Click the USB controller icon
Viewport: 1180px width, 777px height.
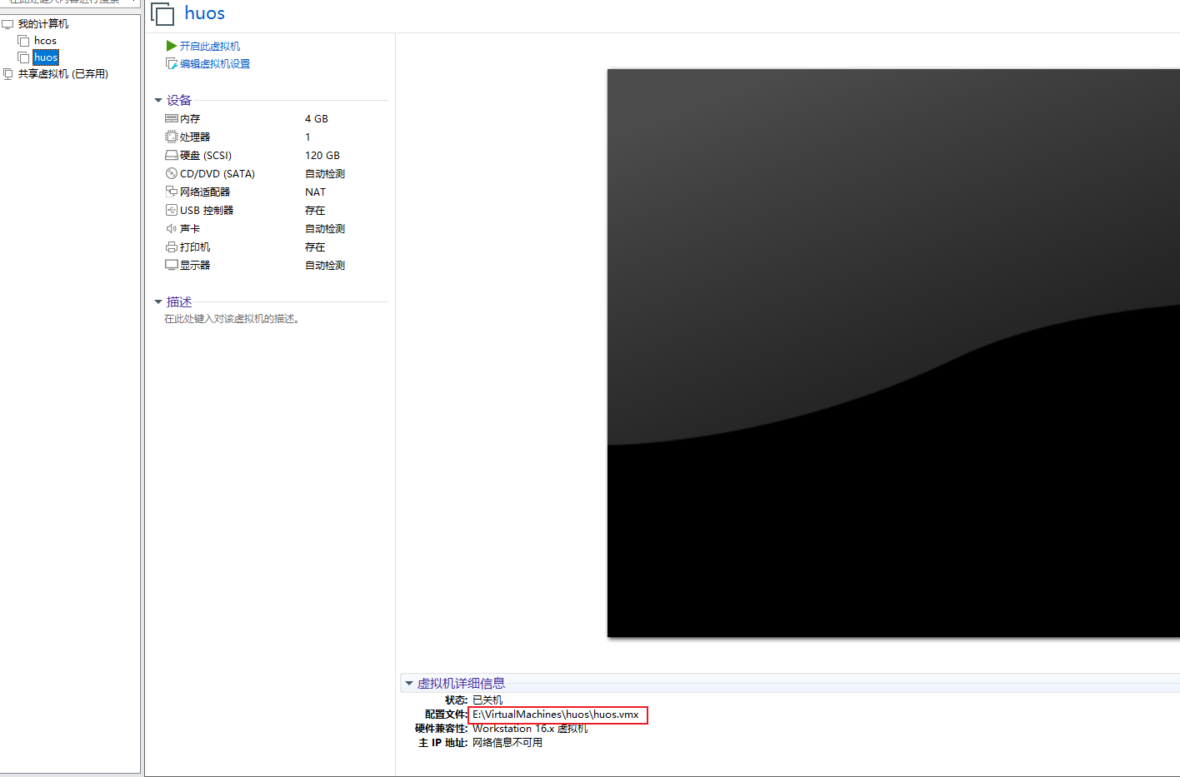(172, 210)
